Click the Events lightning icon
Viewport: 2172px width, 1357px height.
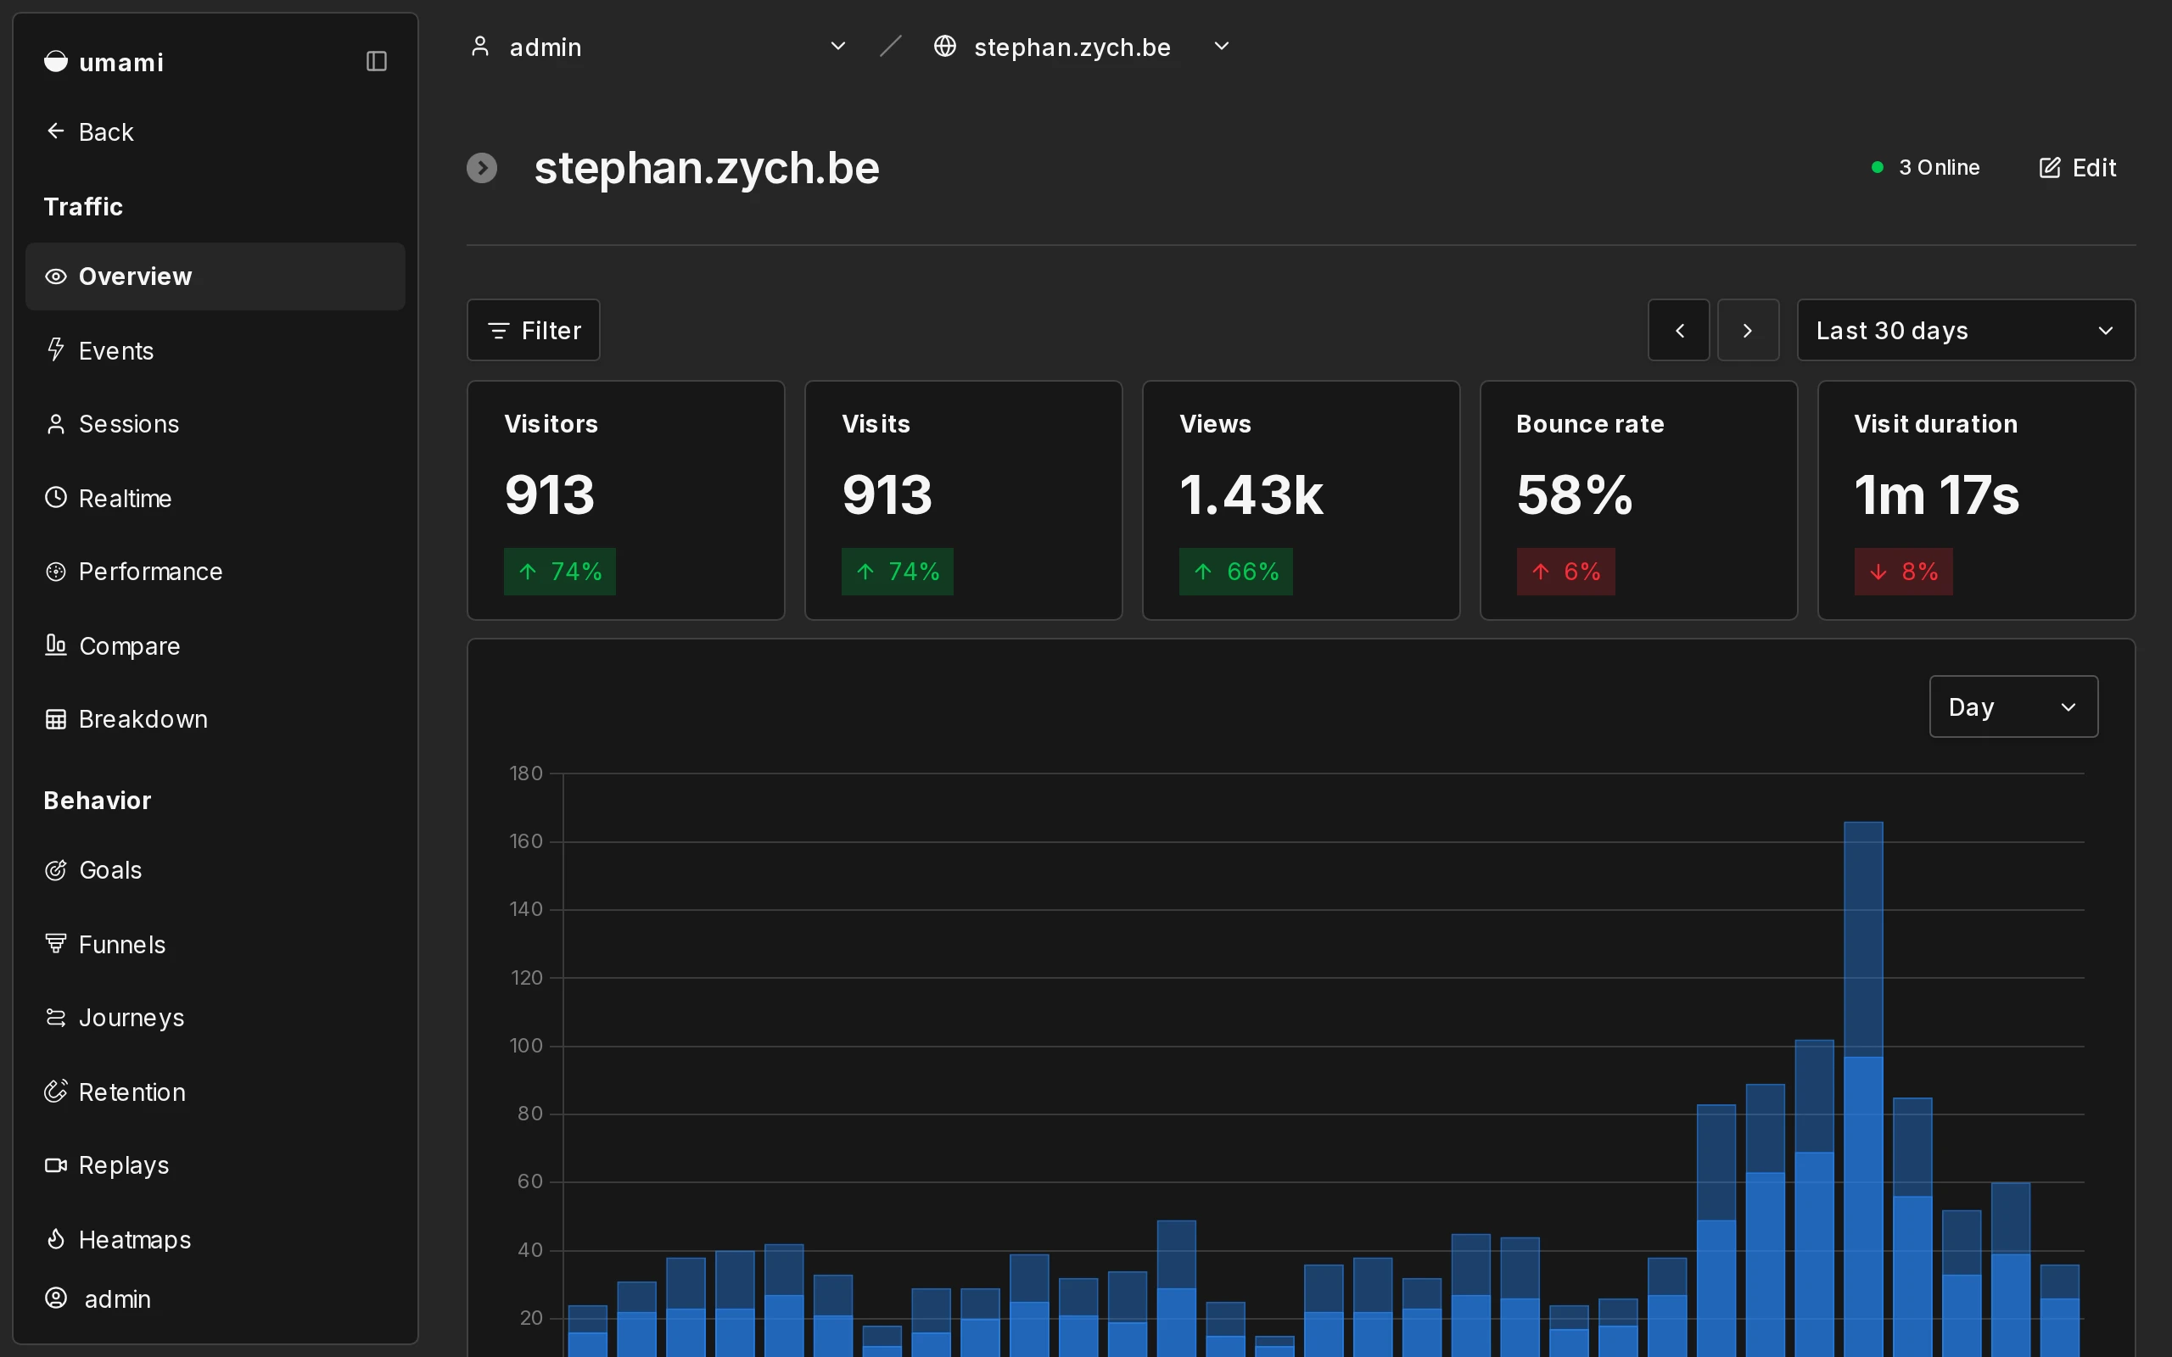tap(56, 349)
